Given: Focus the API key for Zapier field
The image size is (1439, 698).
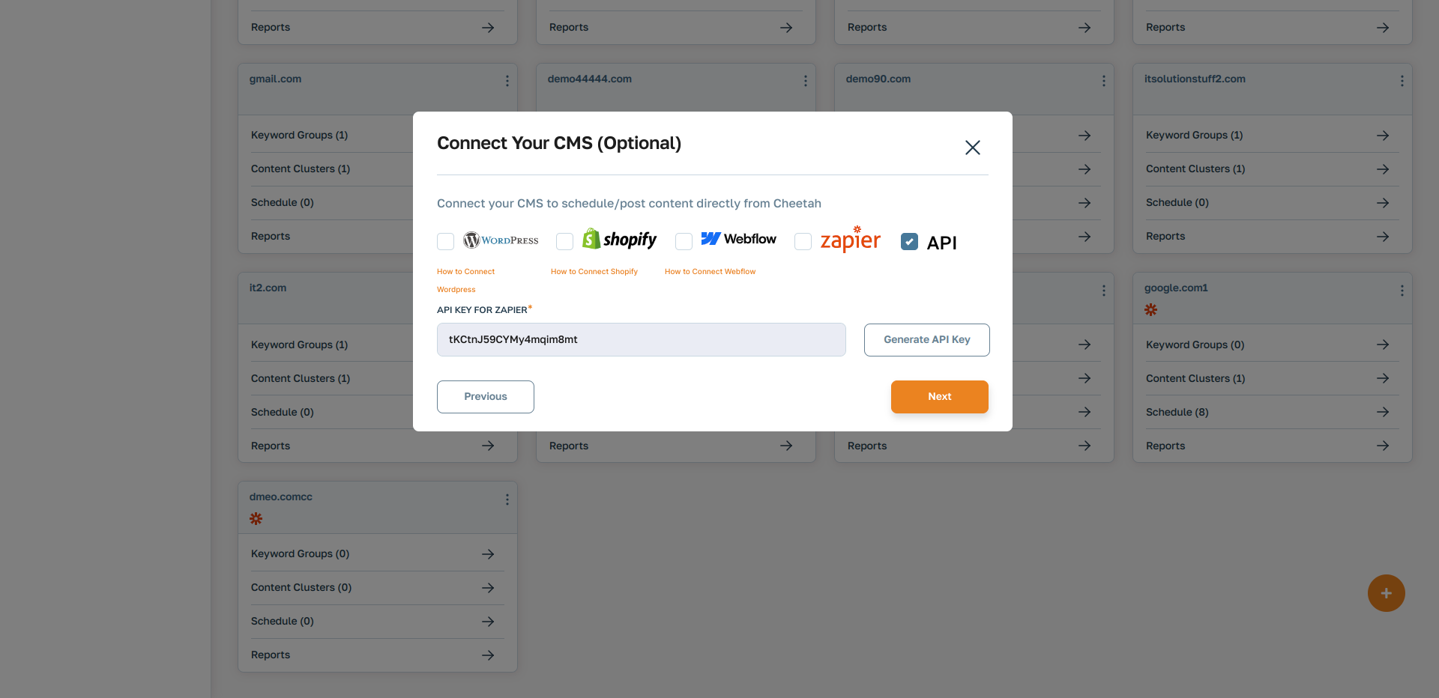Looking at the screenshot, I should 641,339.
